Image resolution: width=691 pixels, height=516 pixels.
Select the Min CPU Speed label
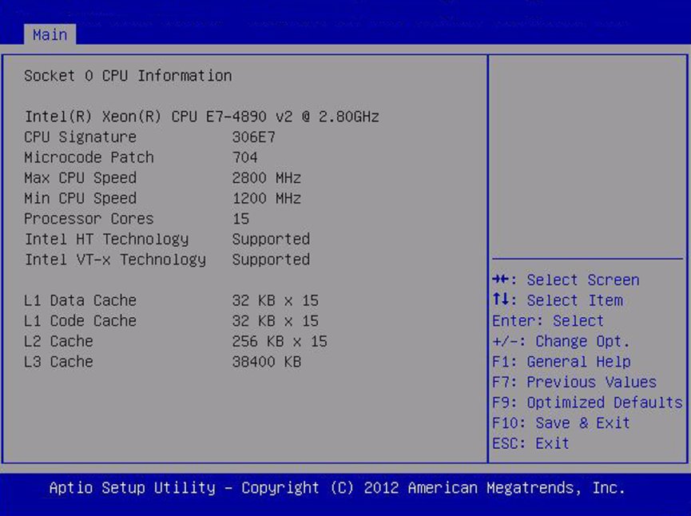[x=80, y=198]
